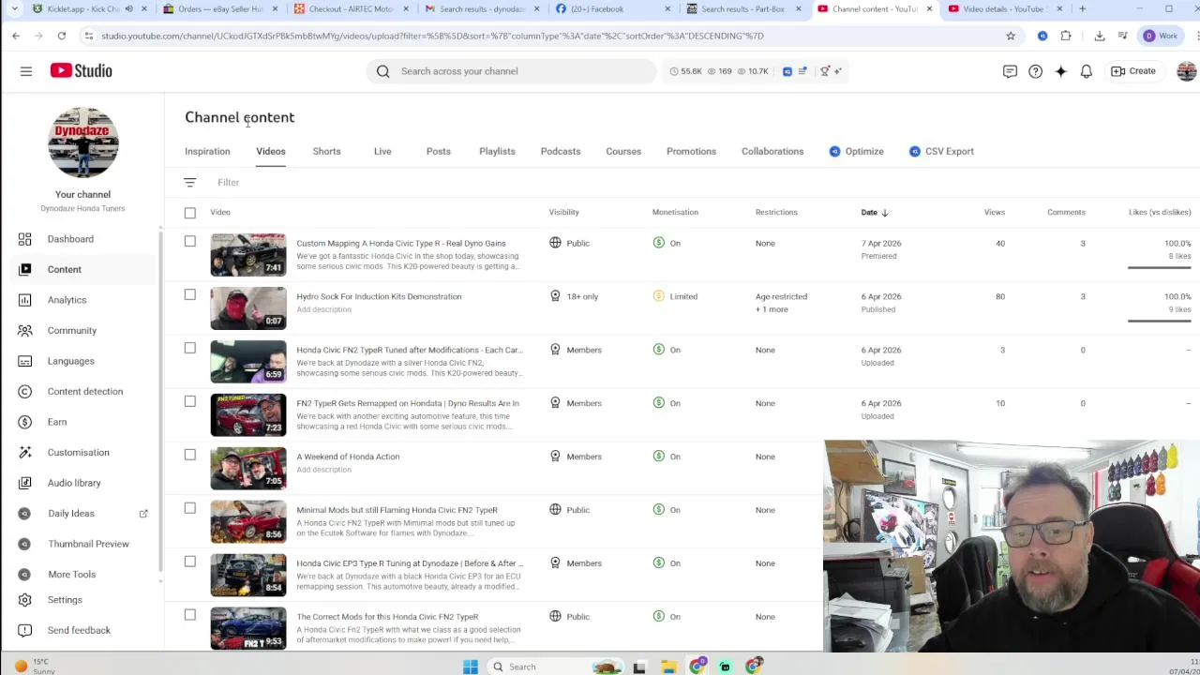Select the Custom Mapping A Honda Civic video checkbox
The height and width of the screenshot is (675, 1200).
coord(190,242)
